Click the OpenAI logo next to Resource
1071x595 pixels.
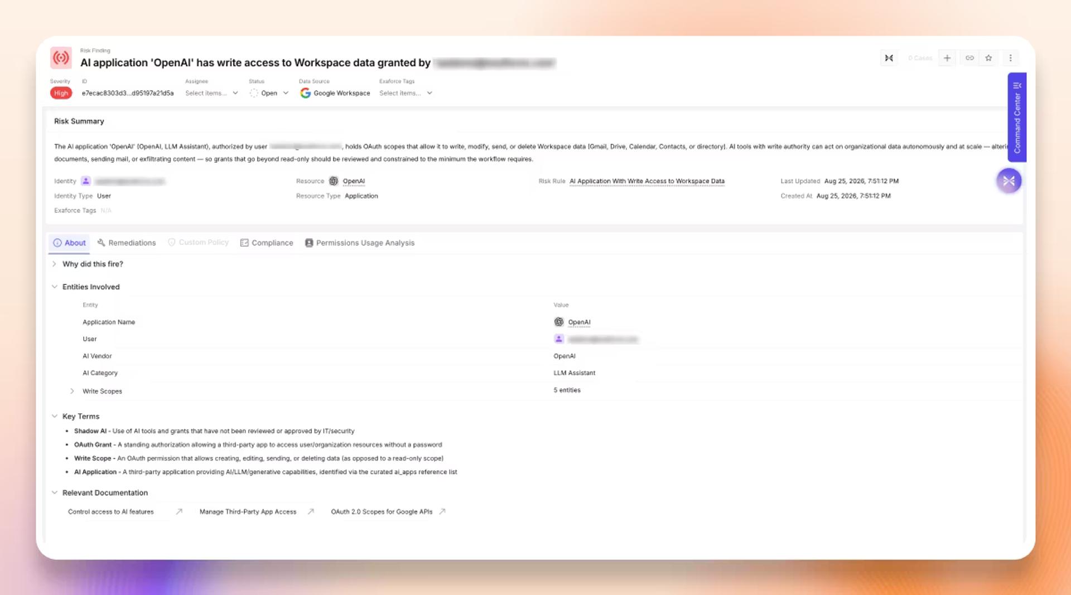334,181
